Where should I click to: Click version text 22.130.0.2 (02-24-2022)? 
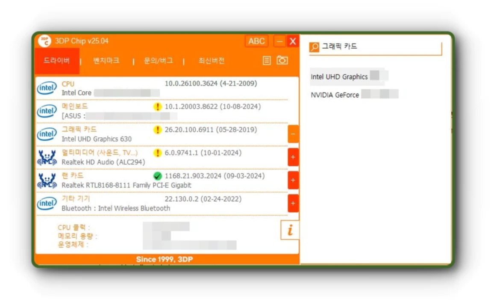203,199
